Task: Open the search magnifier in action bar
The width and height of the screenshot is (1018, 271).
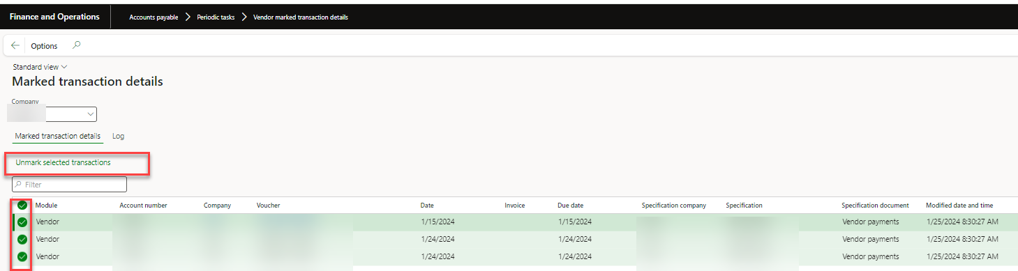Action: [x=77, y=45]
